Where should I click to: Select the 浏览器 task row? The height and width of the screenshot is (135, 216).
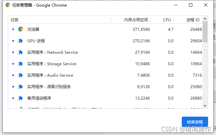(x=105, y=29)
